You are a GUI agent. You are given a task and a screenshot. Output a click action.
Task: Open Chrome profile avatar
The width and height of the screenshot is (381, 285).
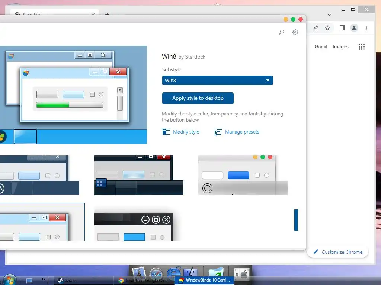(354, 28)
